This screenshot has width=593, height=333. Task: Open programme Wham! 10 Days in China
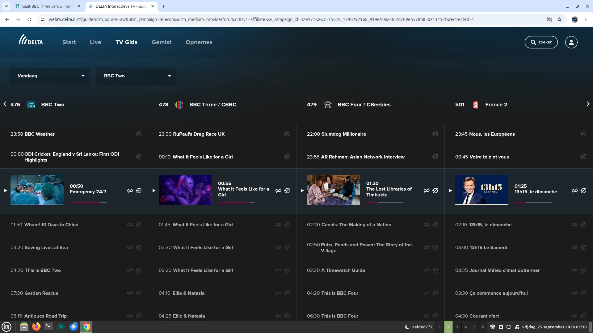click(x=51, y=225)
